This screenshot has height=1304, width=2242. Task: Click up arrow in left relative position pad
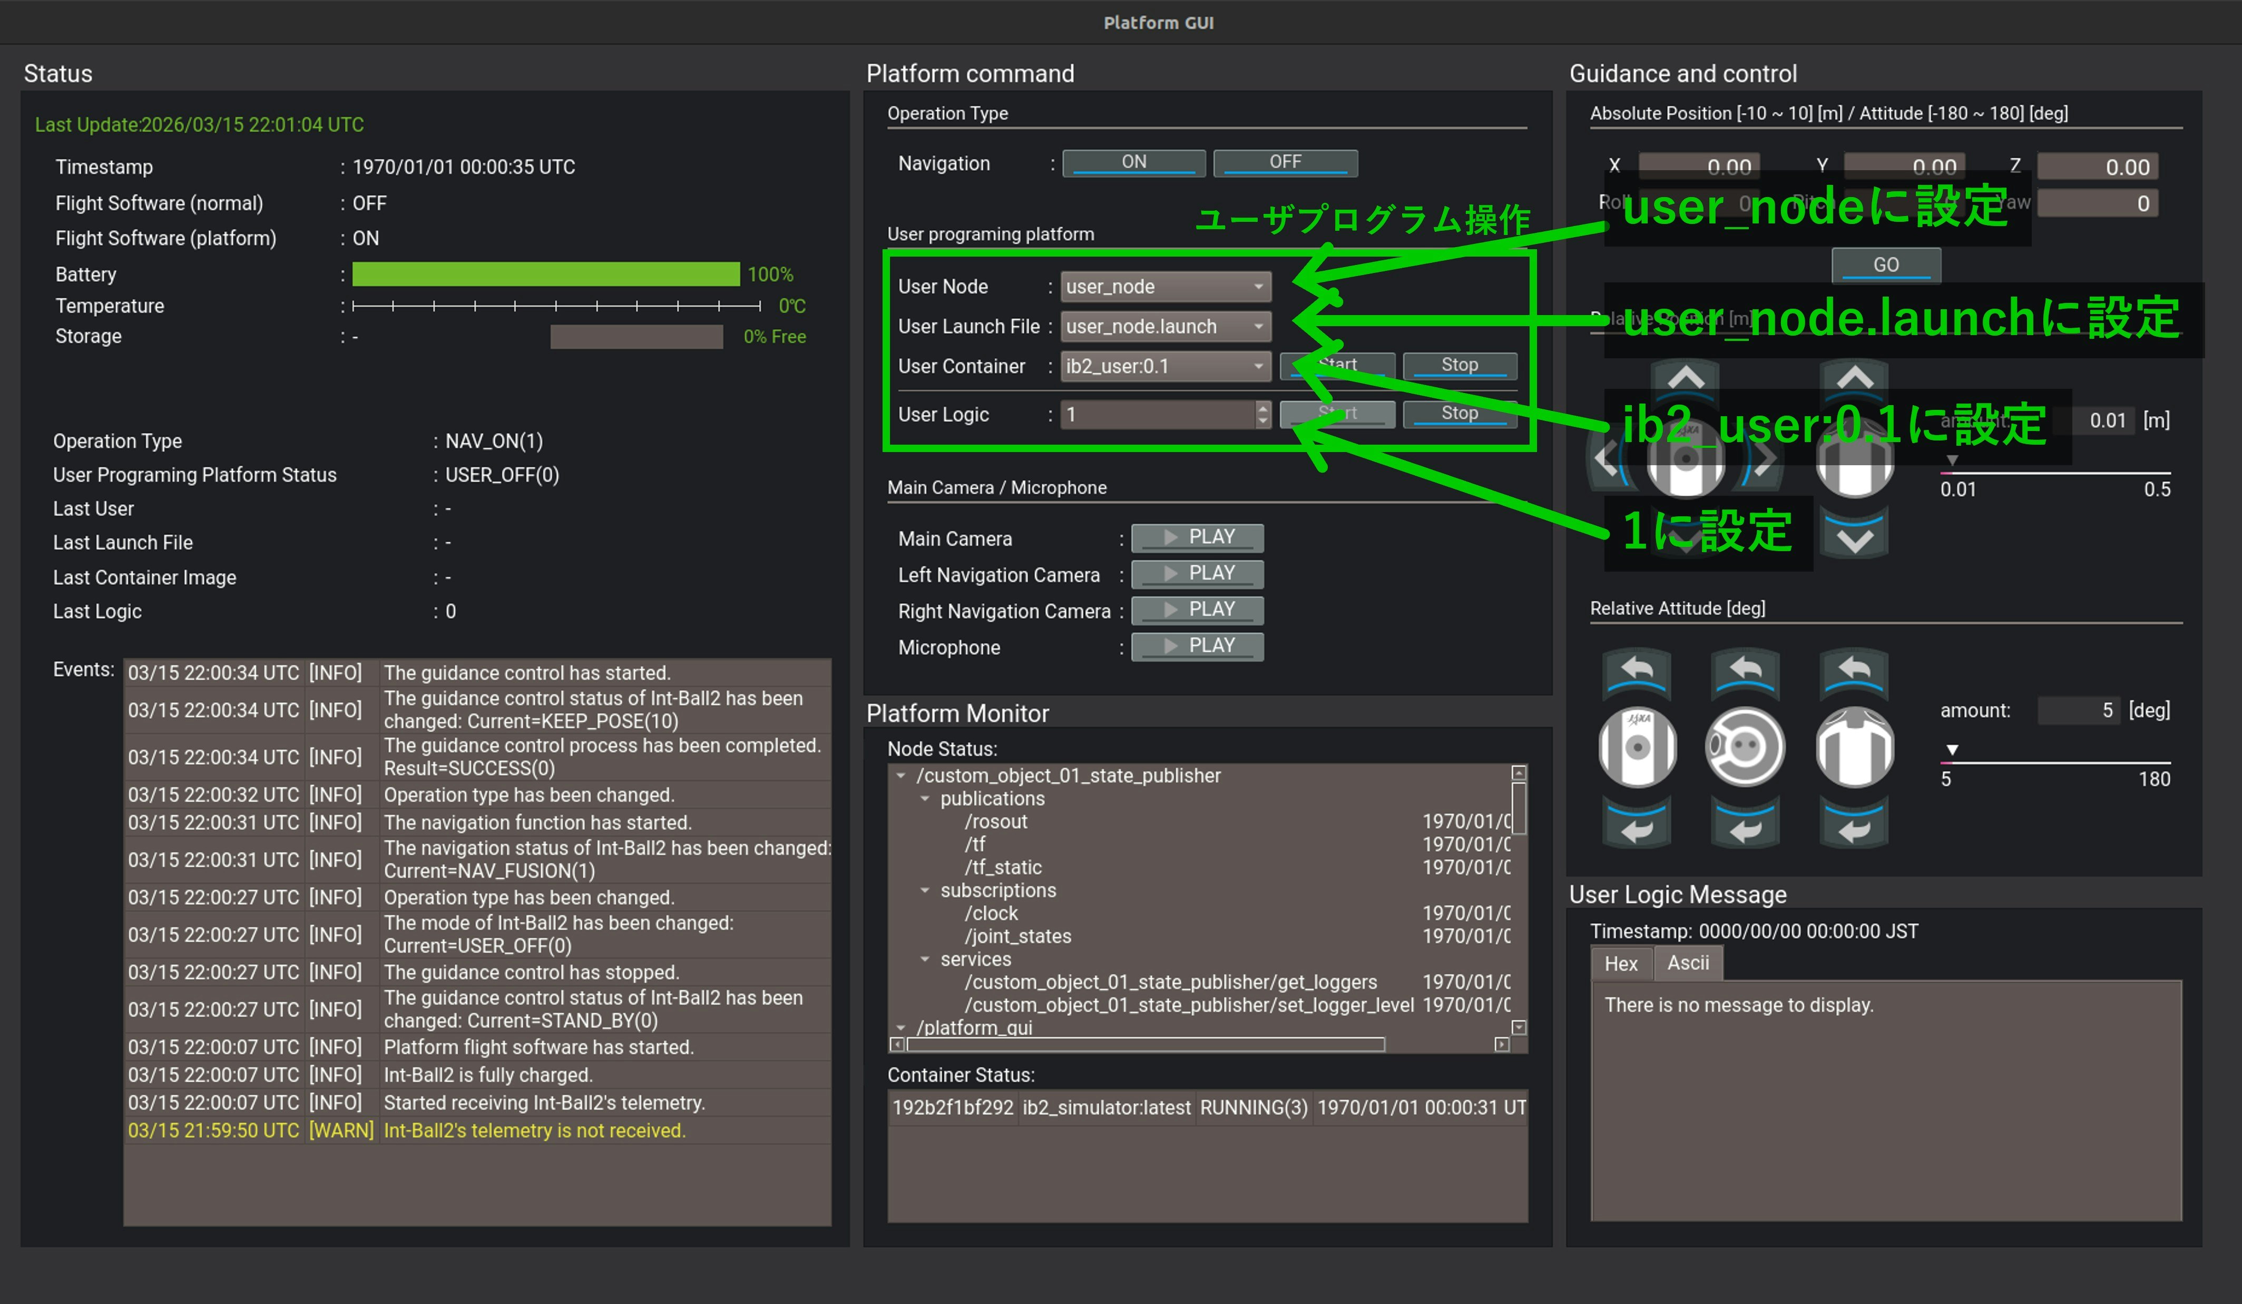(1685, 378)
